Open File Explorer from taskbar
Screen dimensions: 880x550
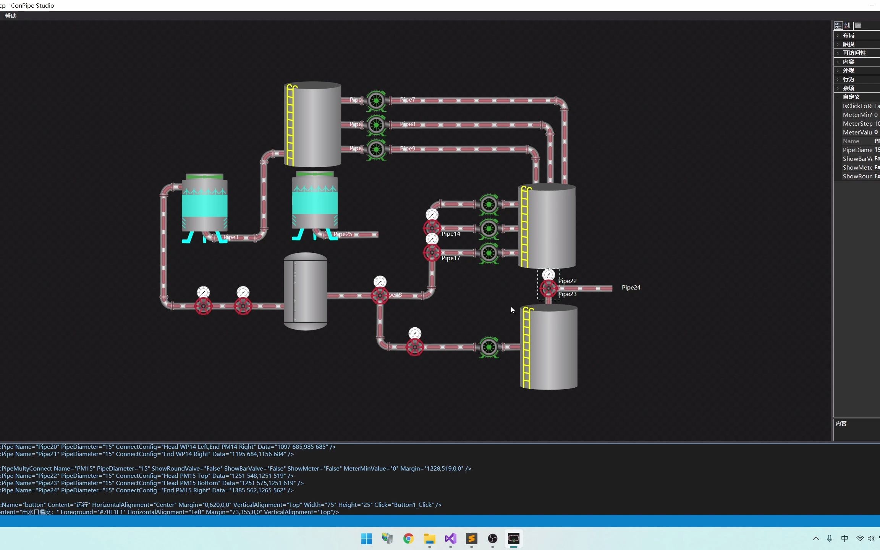tap(429, 539)
